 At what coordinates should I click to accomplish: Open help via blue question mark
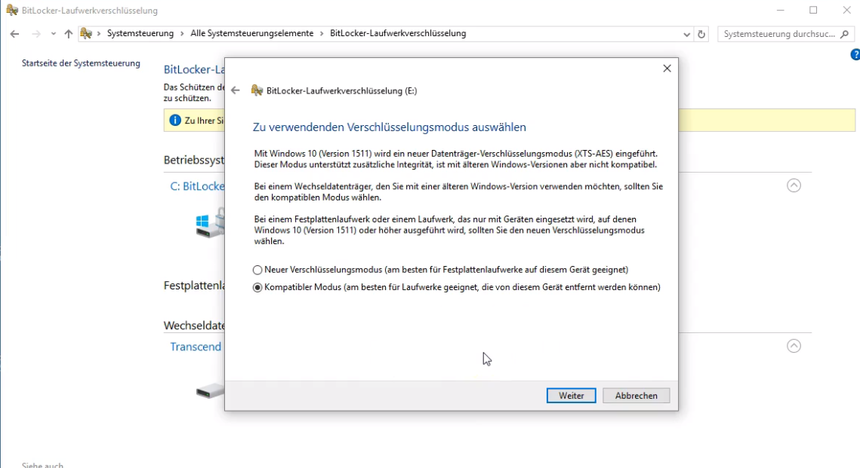tap(855, 55)
